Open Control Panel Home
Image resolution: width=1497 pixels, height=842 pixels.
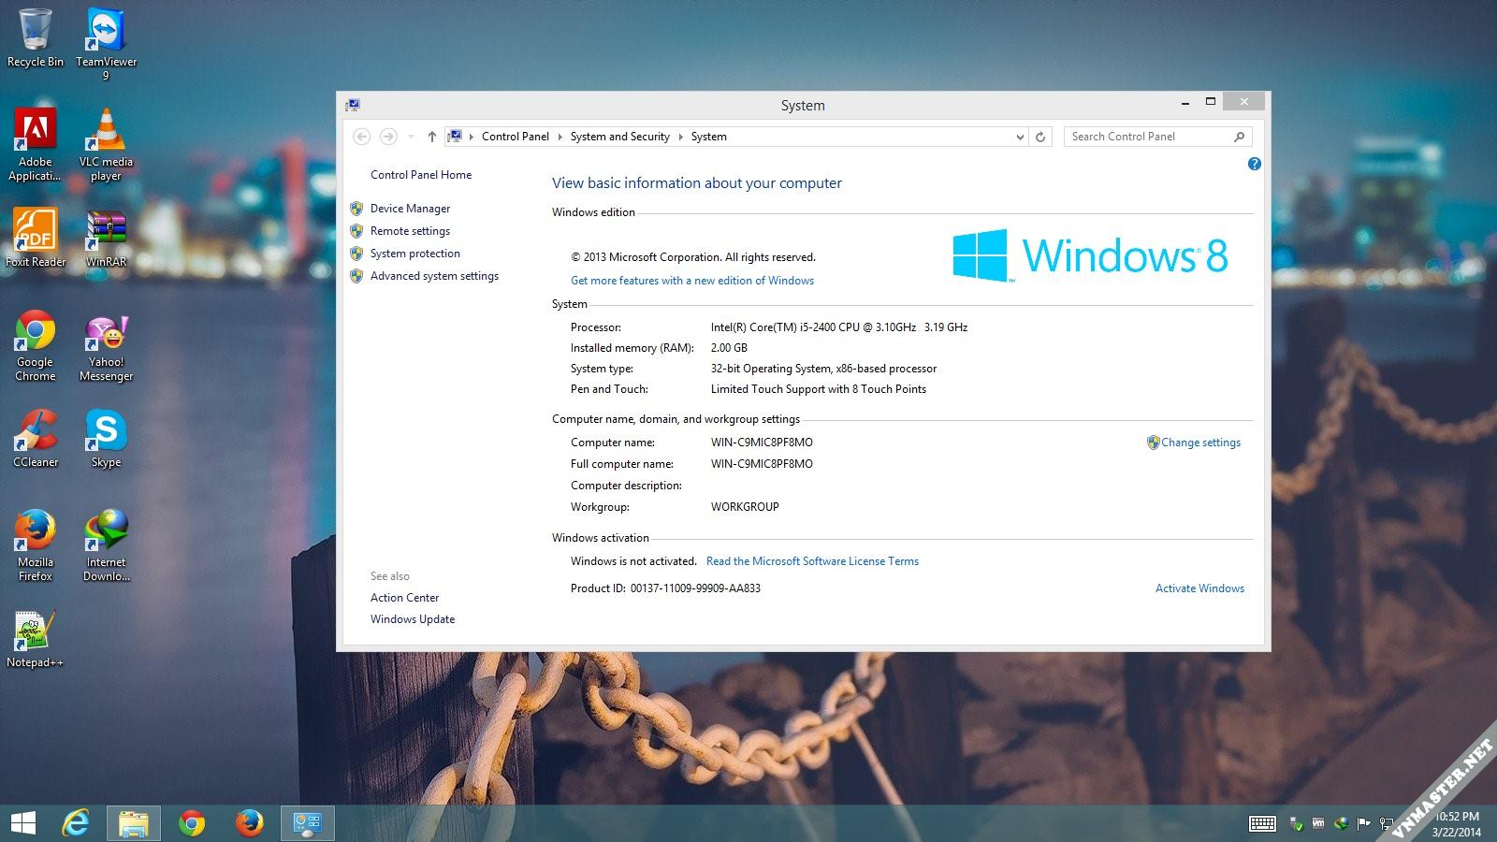pyautogui.click(x=421, y=175)
